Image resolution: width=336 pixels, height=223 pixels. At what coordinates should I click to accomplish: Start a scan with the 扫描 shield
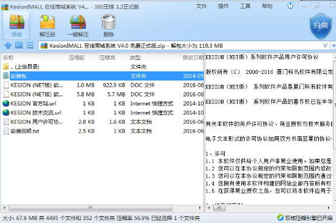pos(321,26)
